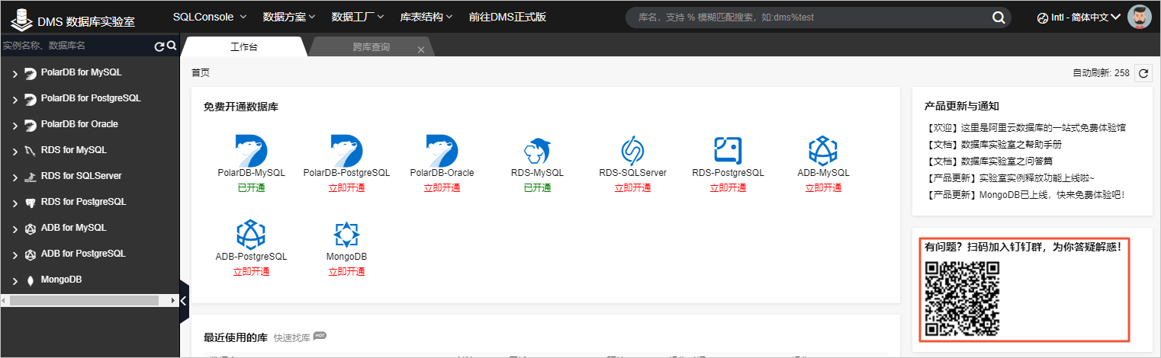Click 快速找库 next to recently used databases
This screenshot has width=1161, height=358.
tap(292, 337)
